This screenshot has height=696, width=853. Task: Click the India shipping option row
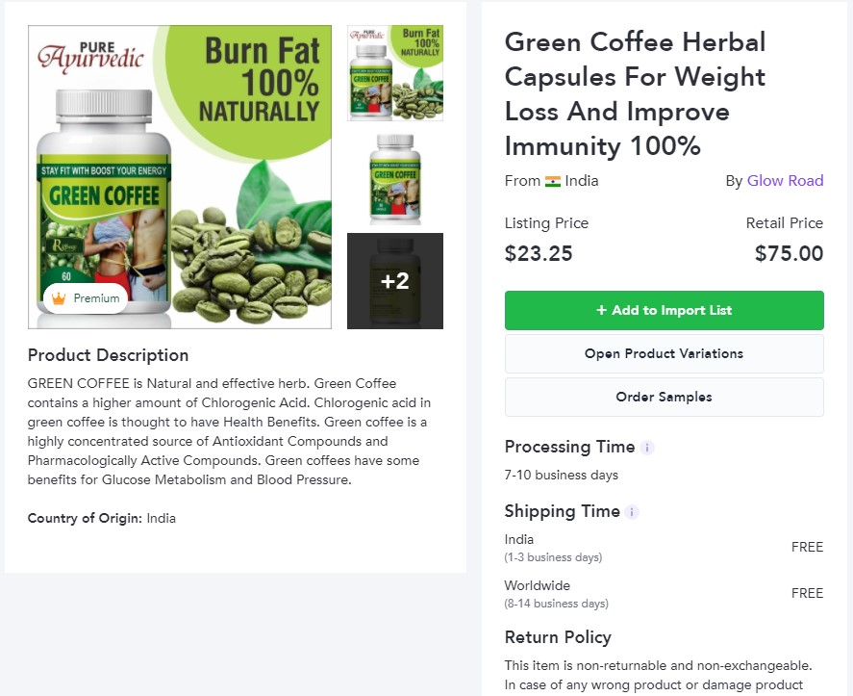(664, 547)
